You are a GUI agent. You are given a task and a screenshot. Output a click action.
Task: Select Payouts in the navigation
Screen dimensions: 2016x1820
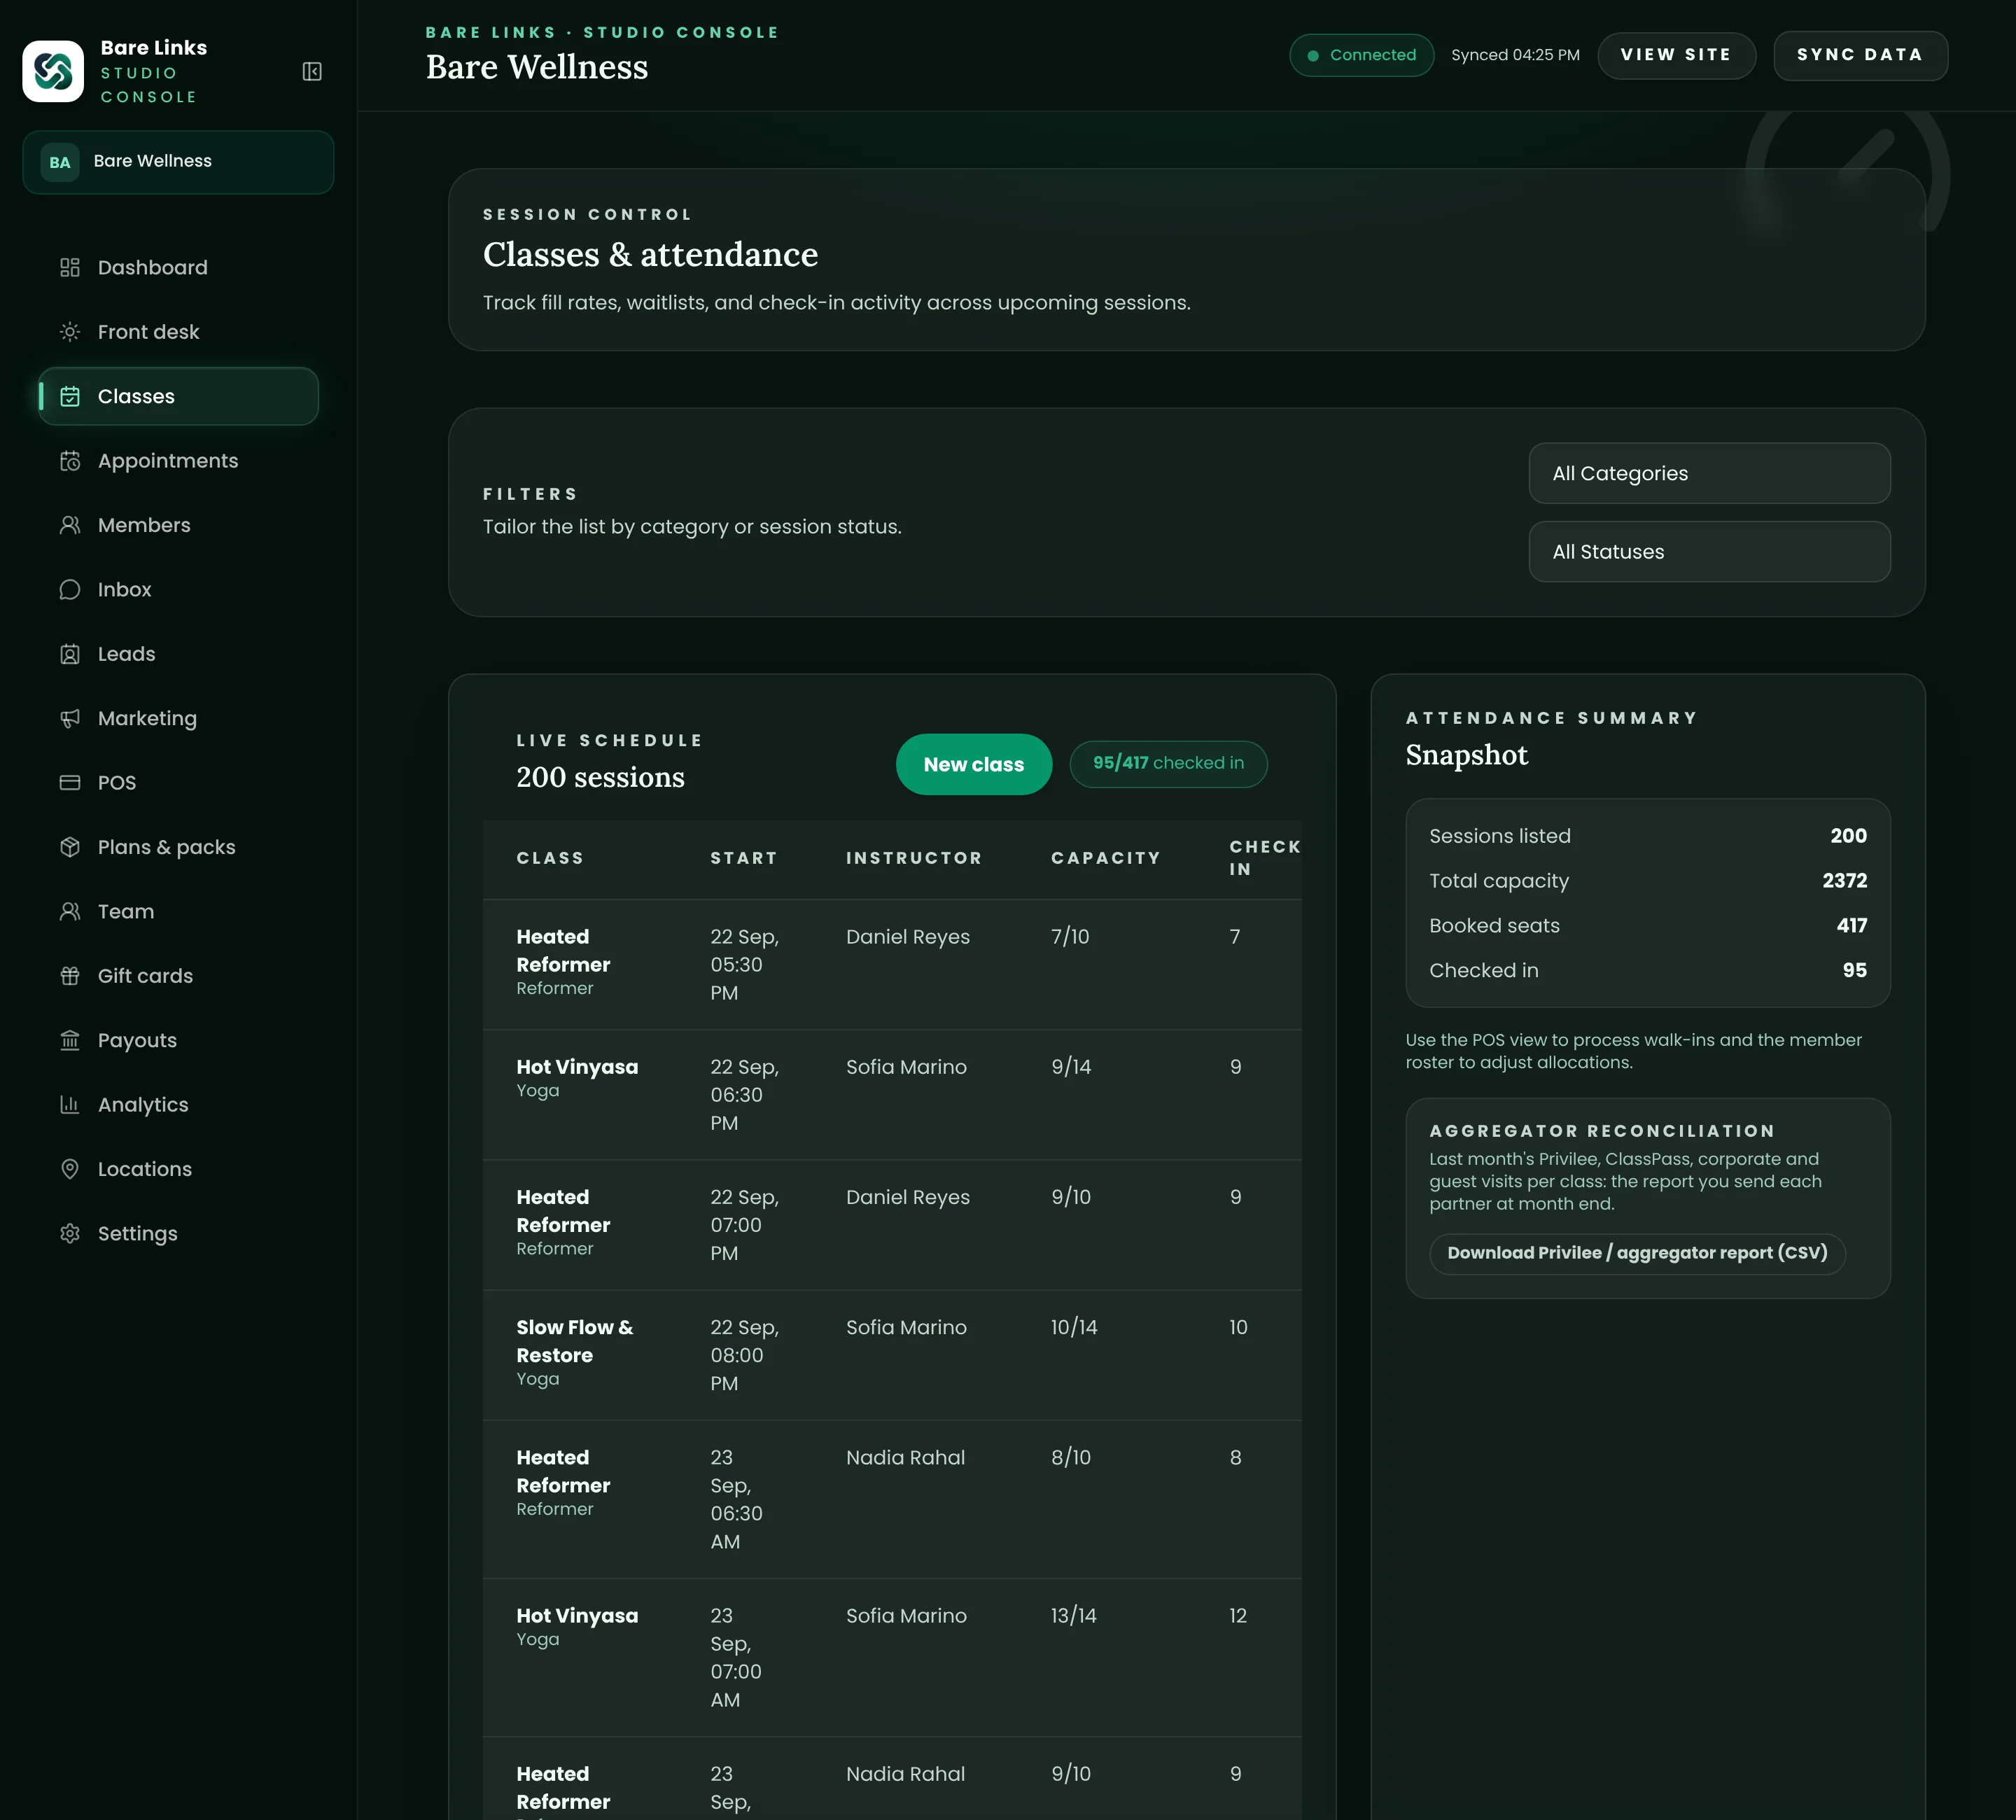coord(178,1040)
